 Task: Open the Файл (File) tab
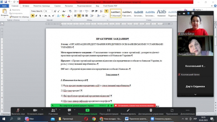(x=4, y=6)
